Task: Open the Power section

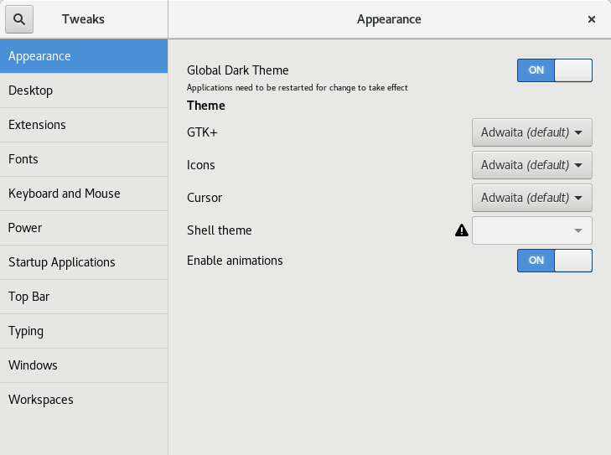Action: (x=84, y=228)
